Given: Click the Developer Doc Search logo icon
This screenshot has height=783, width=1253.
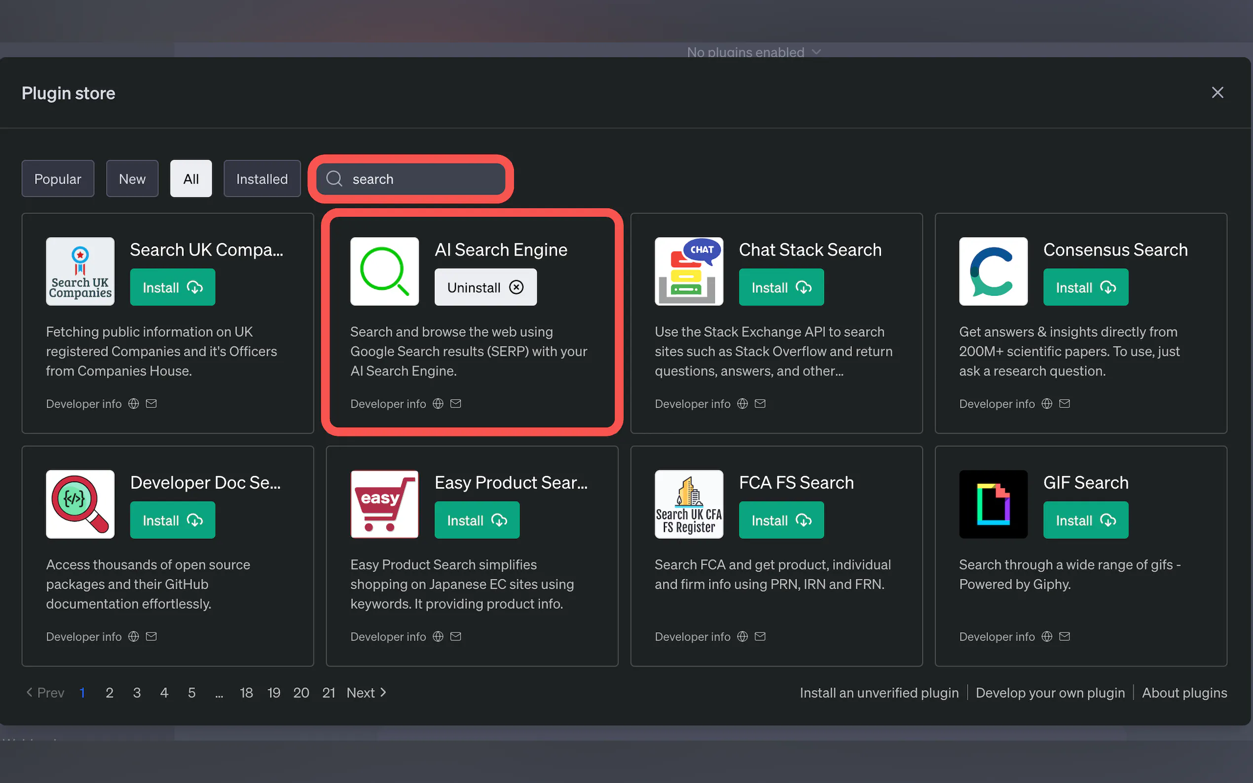Looking at the screenshot, I should (x=80, y=504).
